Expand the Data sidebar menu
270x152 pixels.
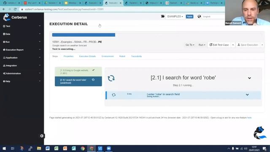pos(22,34)
